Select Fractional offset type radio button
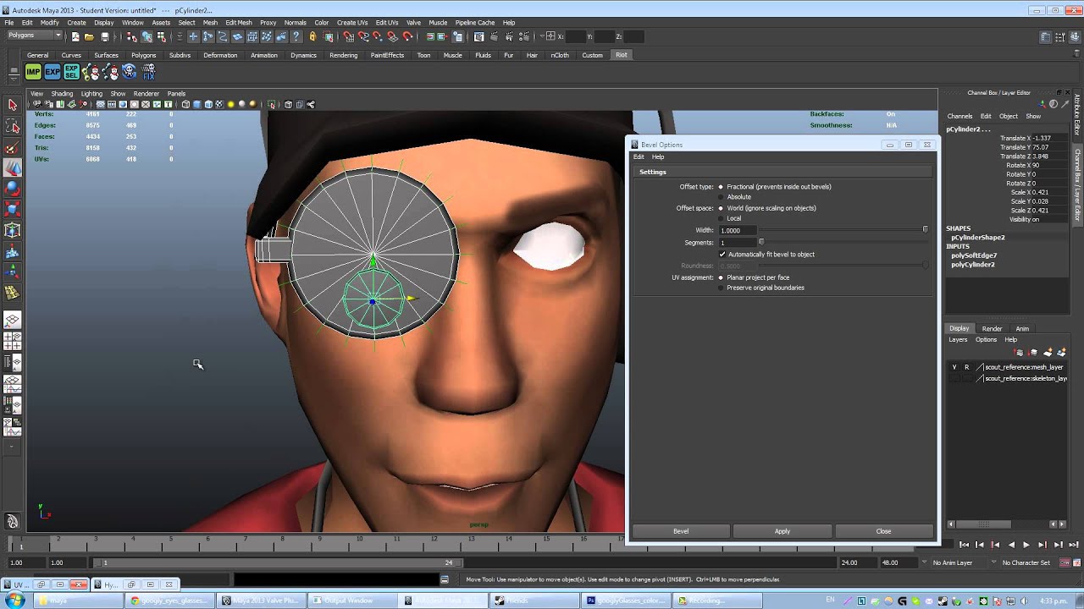 [x=721, y=187]
